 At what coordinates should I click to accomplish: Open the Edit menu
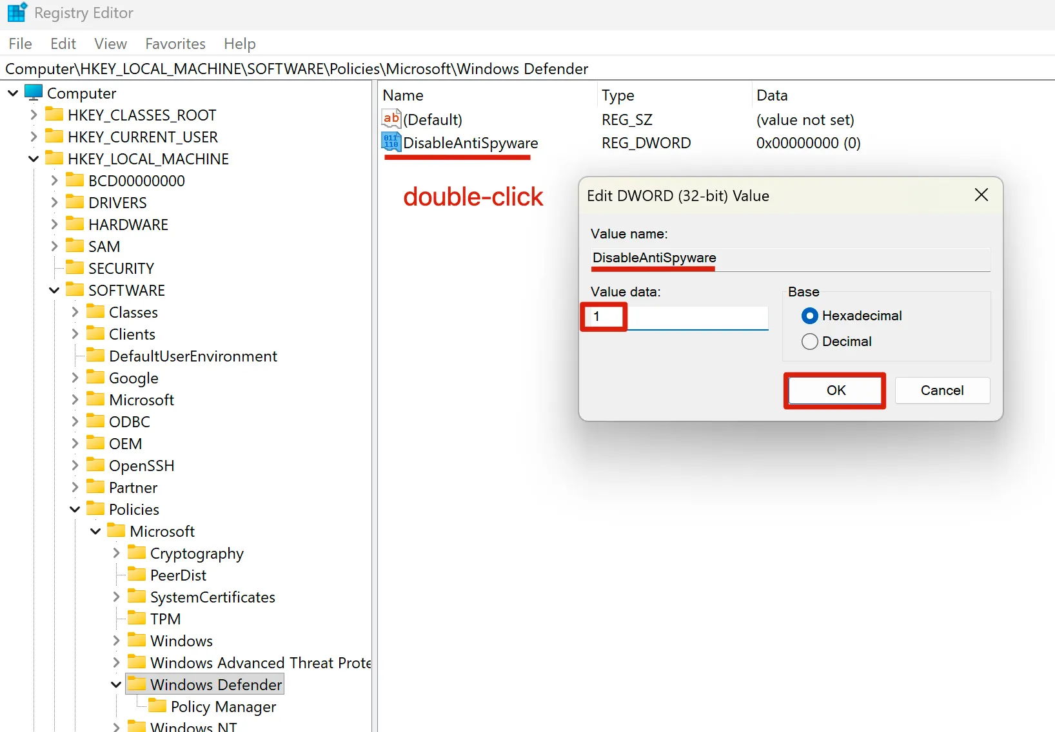point(63,44)
